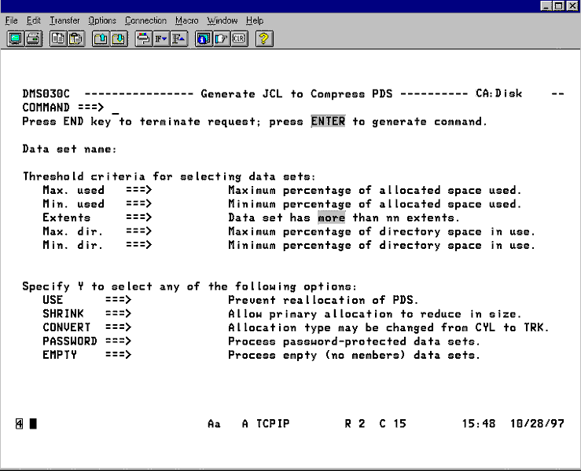
Task: Click the CLR clear screen icon
Action: pyautogui.click(x=239, y=38)
